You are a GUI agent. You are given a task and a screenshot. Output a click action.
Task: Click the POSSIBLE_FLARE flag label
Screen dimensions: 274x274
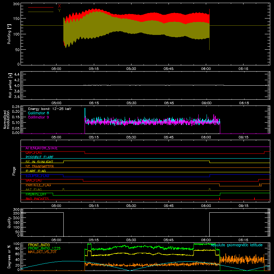point(39,157)
